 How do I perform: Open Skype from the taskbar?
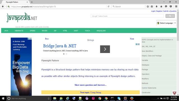coord(119,98)
